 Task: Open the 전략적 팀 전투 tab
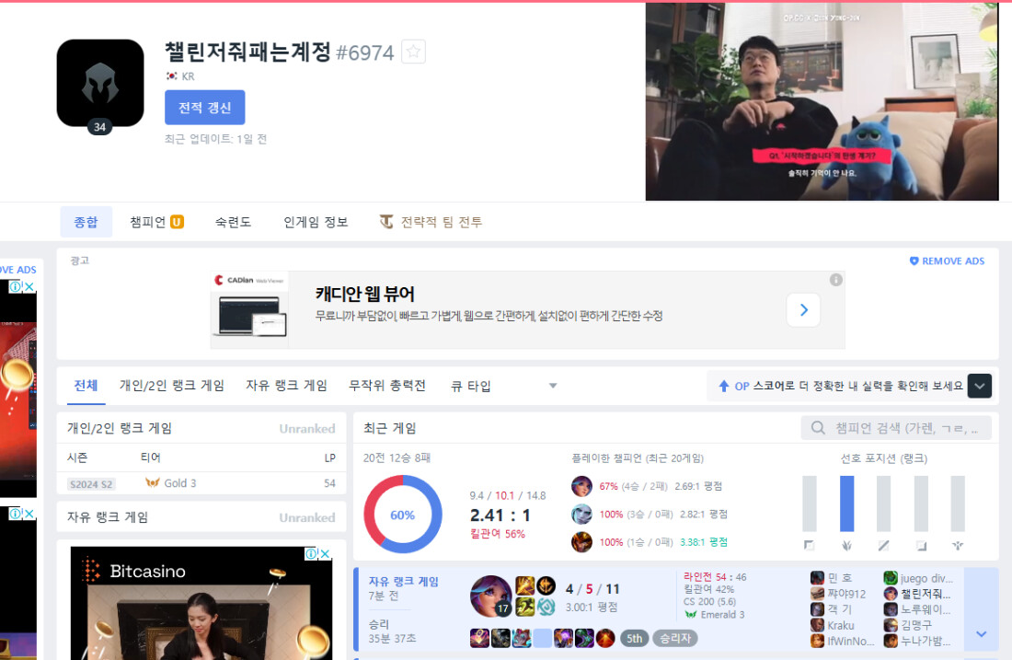431,222
